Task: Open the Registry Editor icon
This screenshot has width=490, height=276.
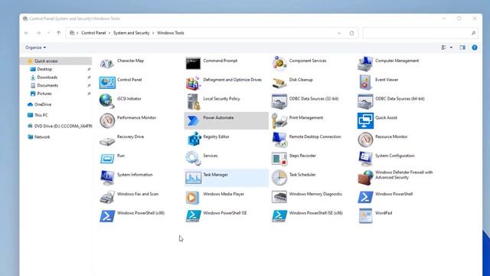Action: (x=193, y=140)
